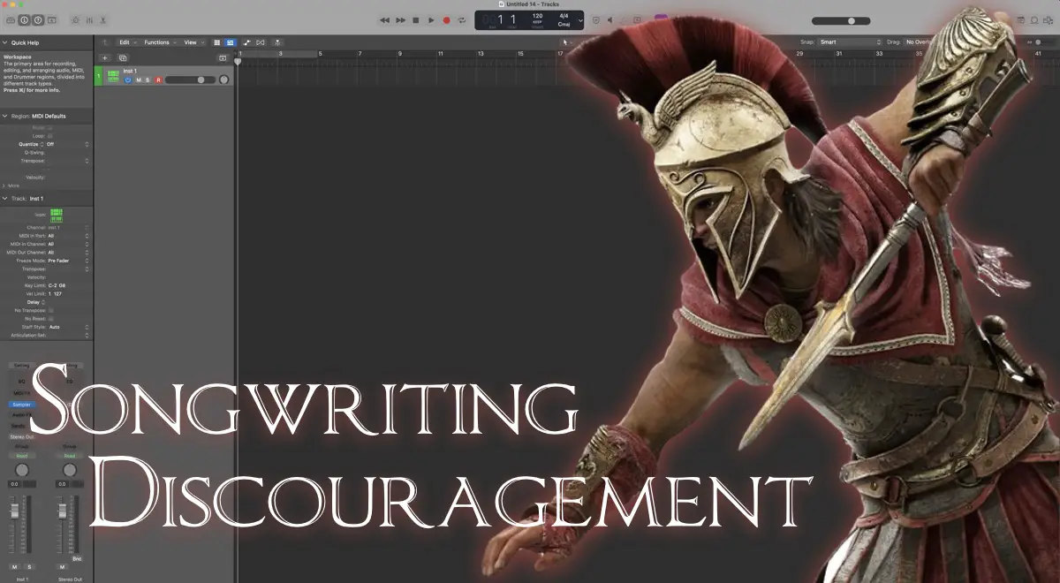Open the View menu in Tracks area
The image size is (1060, 583).
193,42
